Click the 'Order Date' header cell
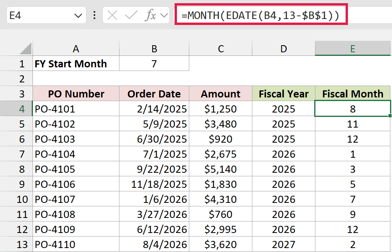Screen dimensions: 392x252 tap(154, 94)
